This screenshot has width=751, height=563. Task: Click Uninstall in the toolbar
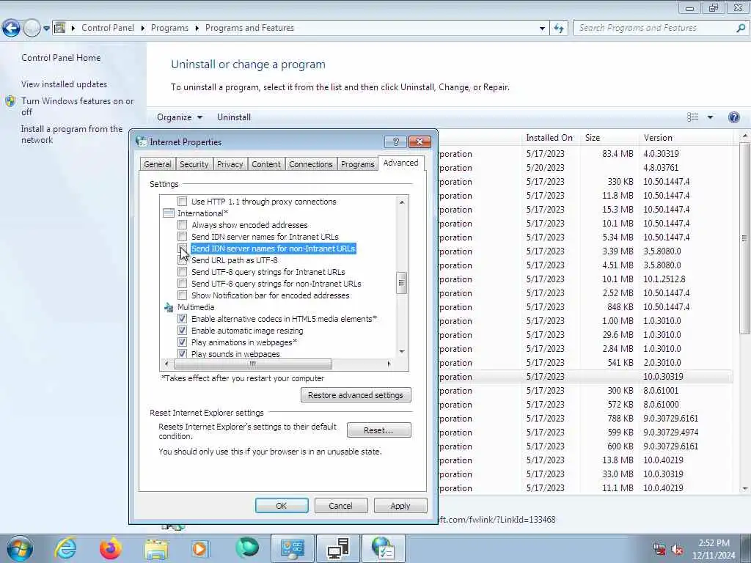tap(234, 117)
